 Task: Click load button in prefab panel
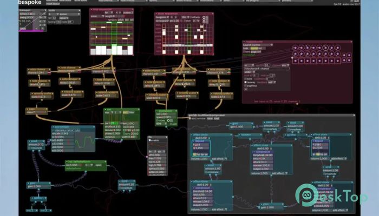tap(217, 119)
